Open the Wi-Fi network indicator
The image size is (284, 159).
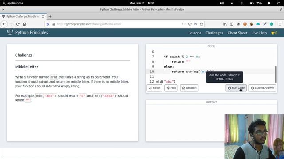[x=232, y=3]
